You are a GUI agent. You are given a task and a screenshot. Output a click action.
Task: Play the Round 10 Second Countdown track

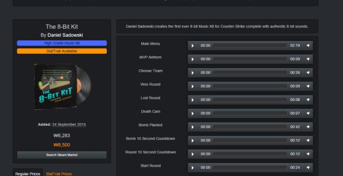click(193, 154)
